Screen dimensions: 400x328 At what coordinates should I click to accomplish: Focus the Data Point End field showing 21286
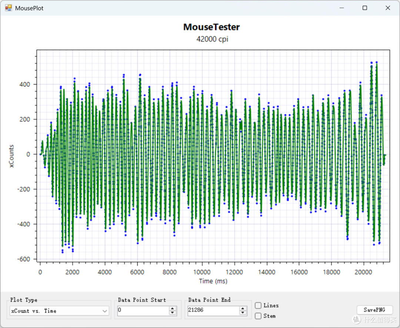click(214, 310)
